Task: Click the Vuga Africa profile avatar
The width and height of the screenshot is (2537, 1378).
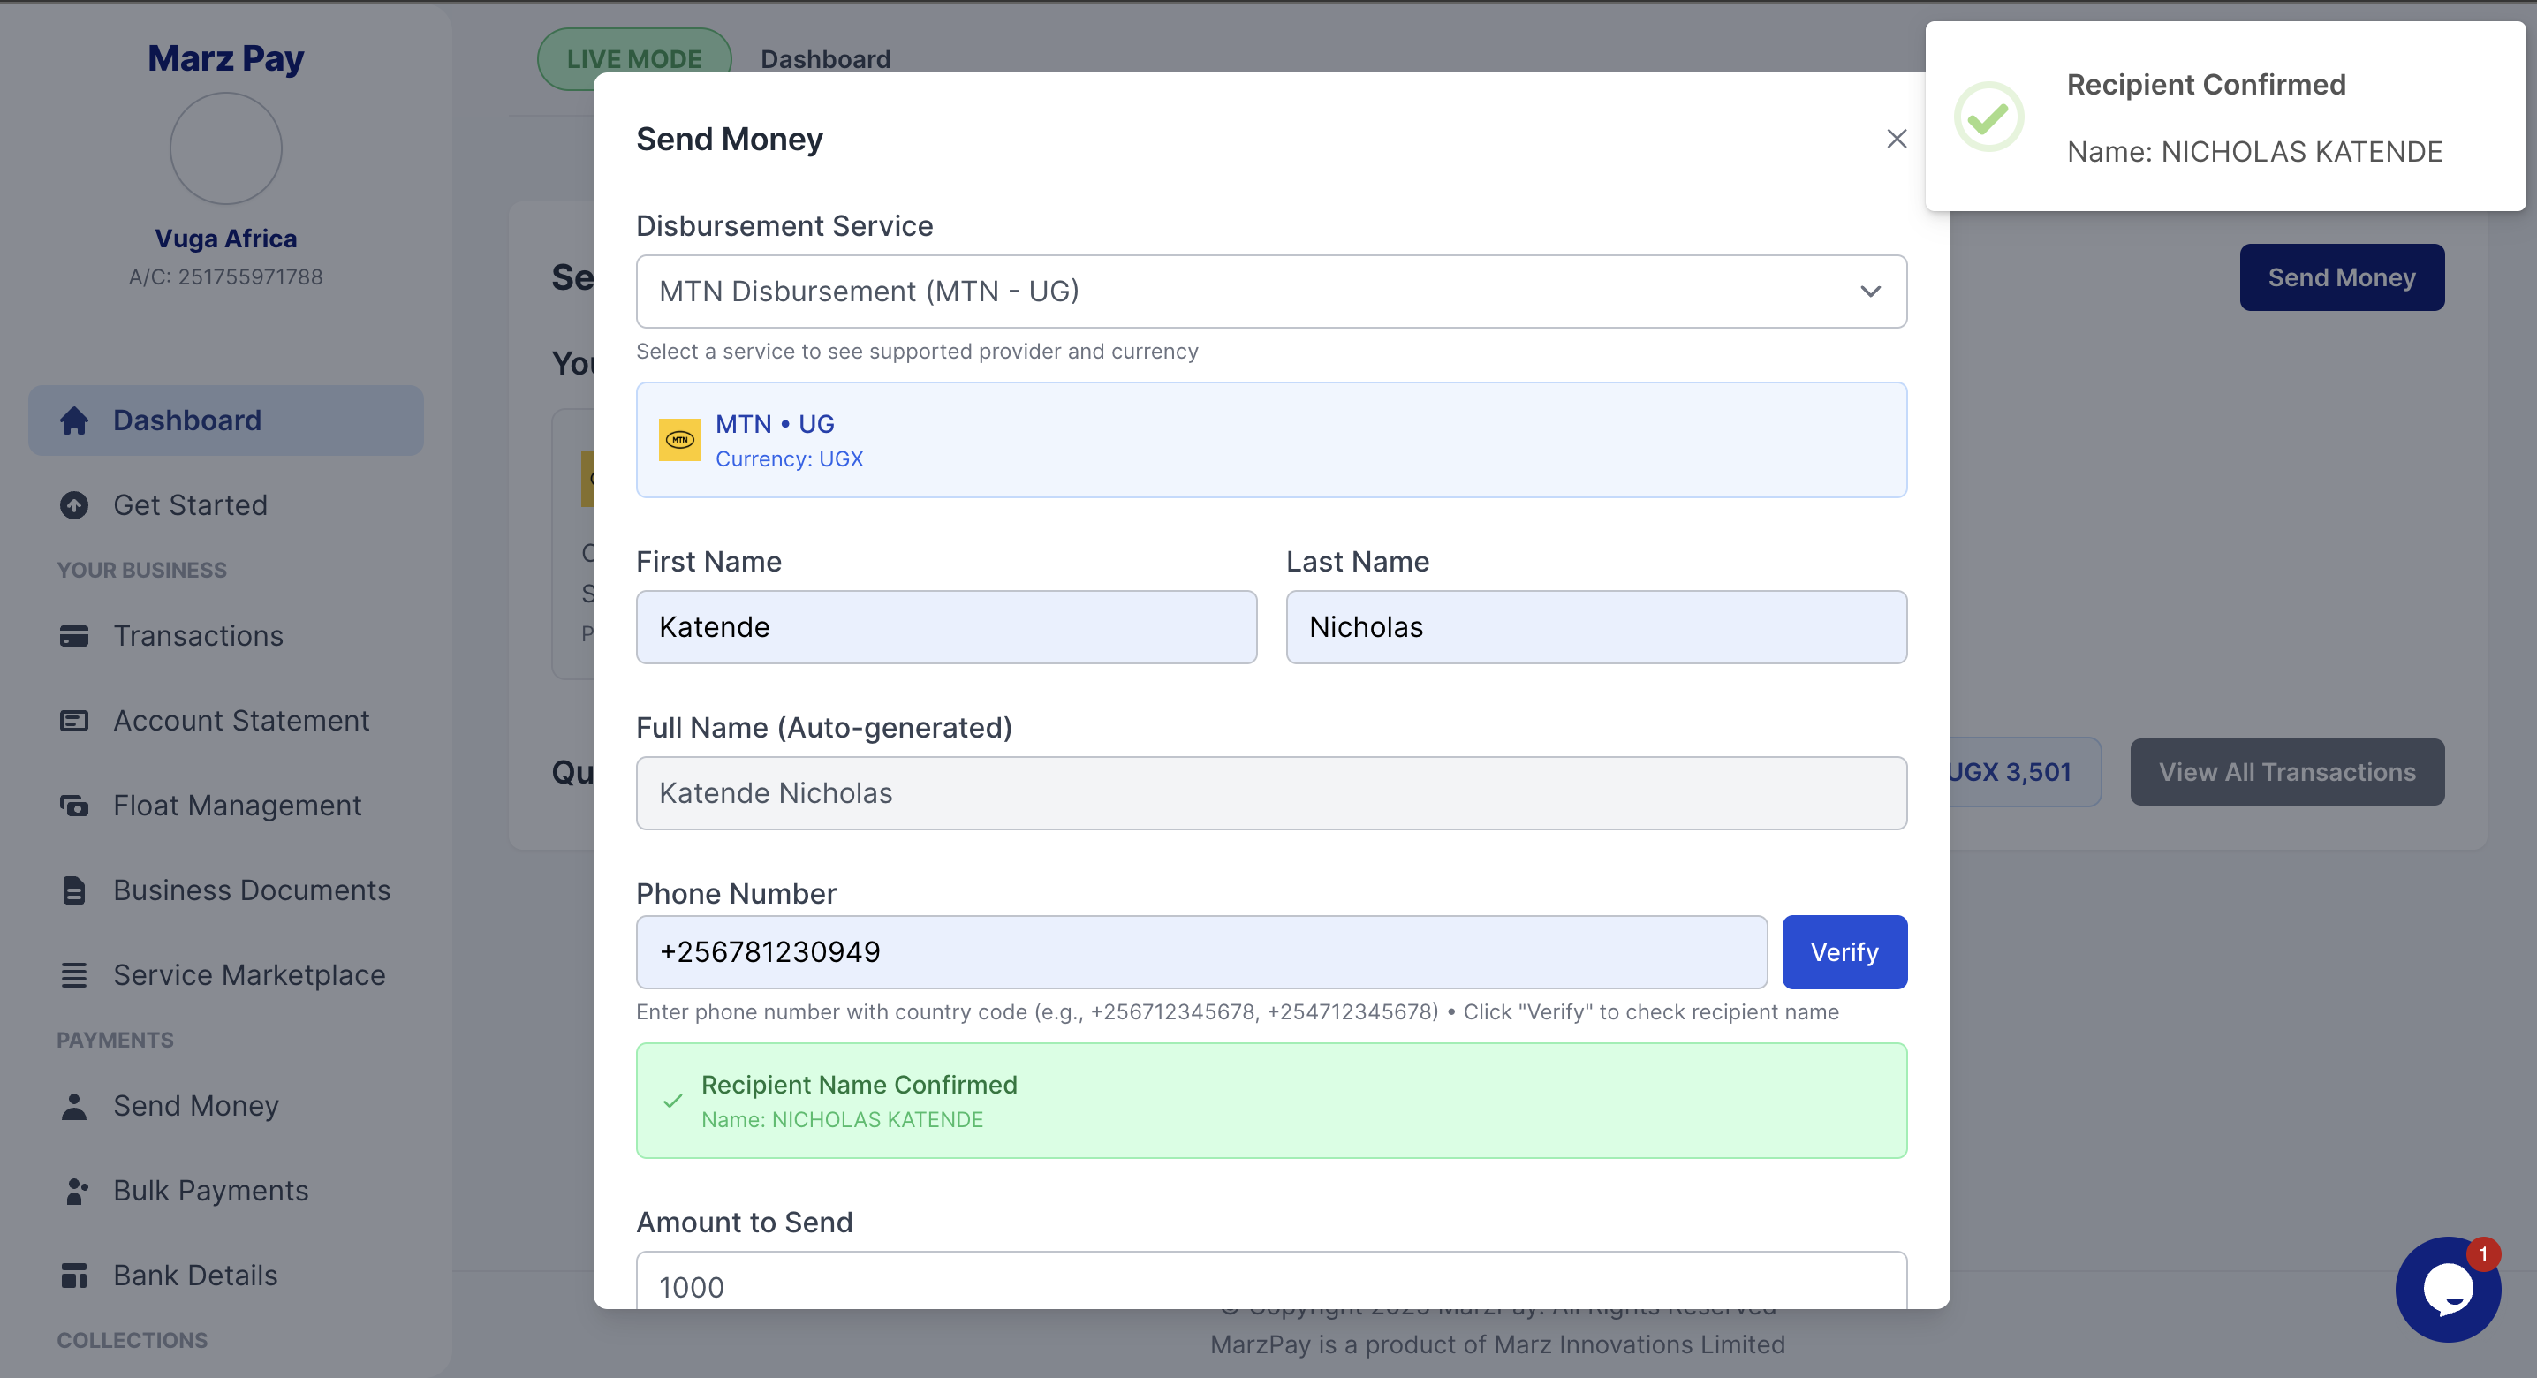Action: (x=225, y=148)
